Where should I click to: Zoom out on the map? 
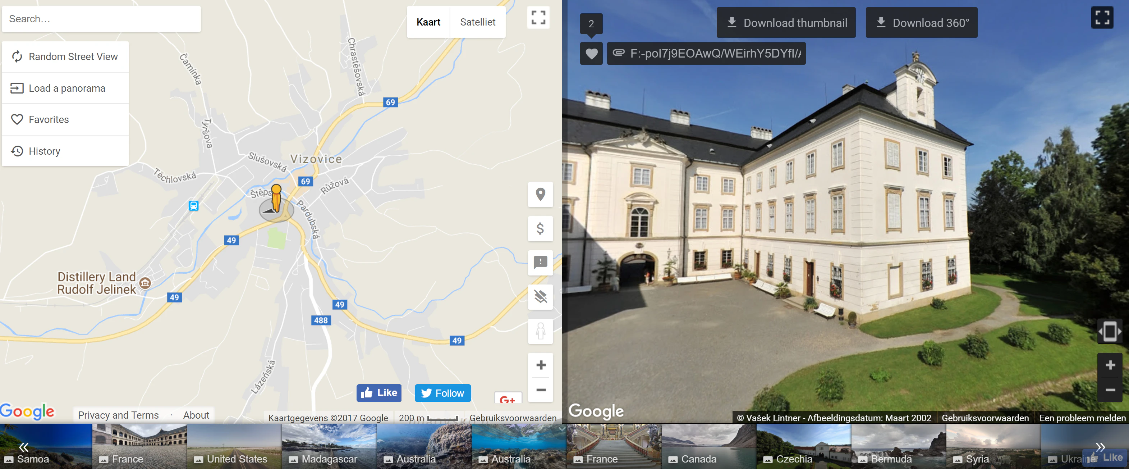coord(541,390)
